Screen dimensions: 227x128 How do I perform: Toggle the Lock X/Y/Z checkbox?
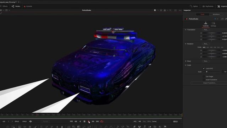[x=204, y=69]
